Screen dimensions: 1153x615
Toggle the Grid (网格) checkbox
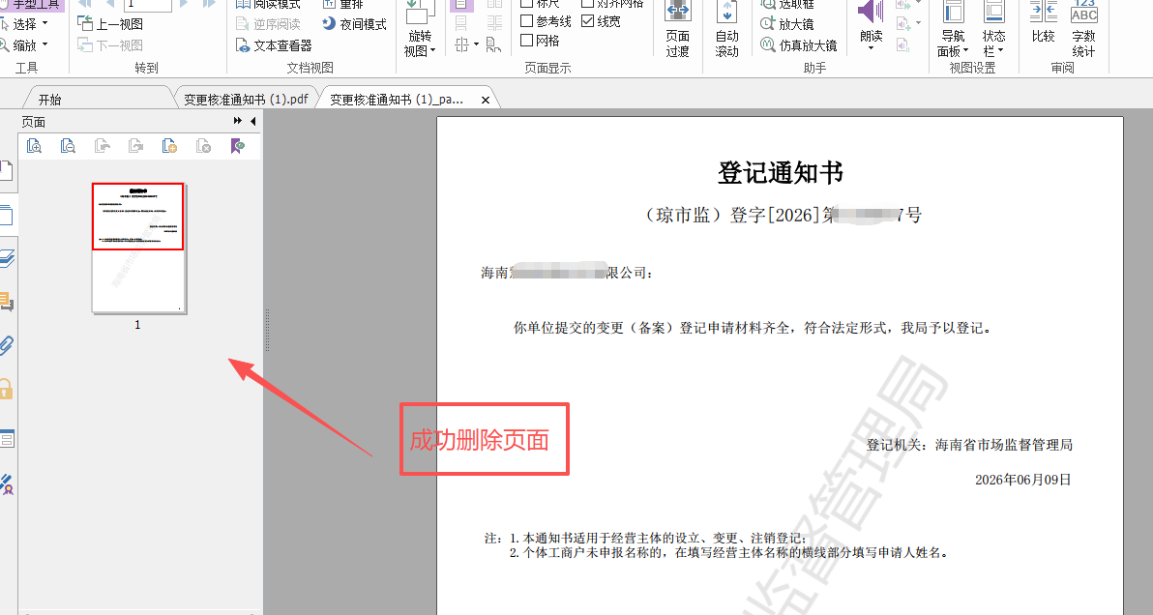click(526, 41)
